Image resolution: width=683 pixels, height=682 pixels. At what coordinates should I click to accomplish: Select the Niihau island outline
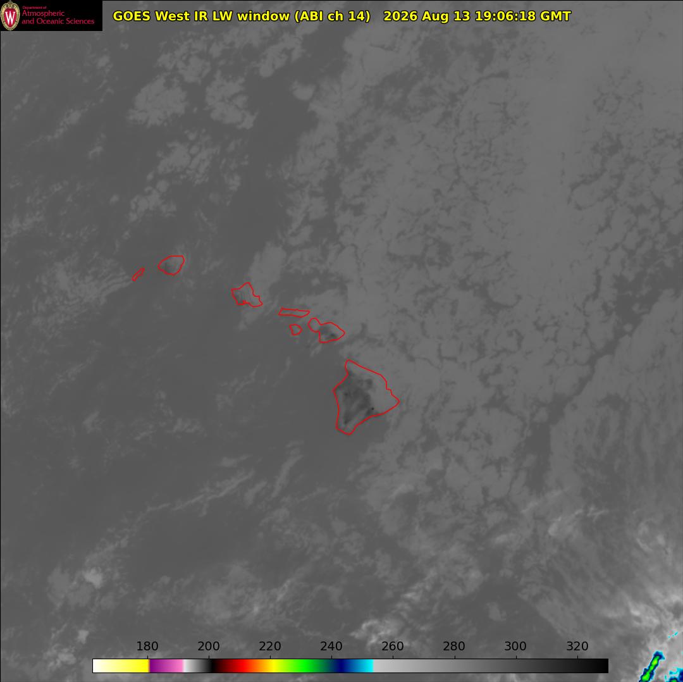pyautogui.click(x=138, y=274)
